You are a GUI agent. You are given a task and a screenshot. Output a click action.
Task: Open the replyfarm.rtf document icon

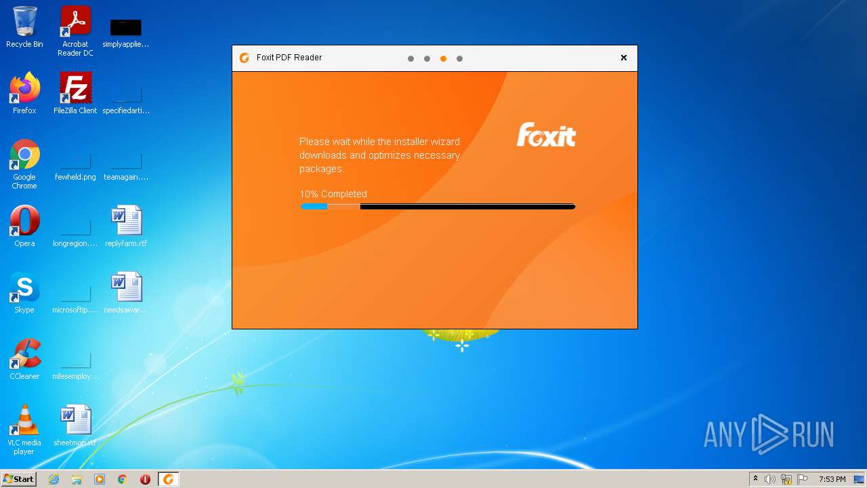[x=126, y=226]
